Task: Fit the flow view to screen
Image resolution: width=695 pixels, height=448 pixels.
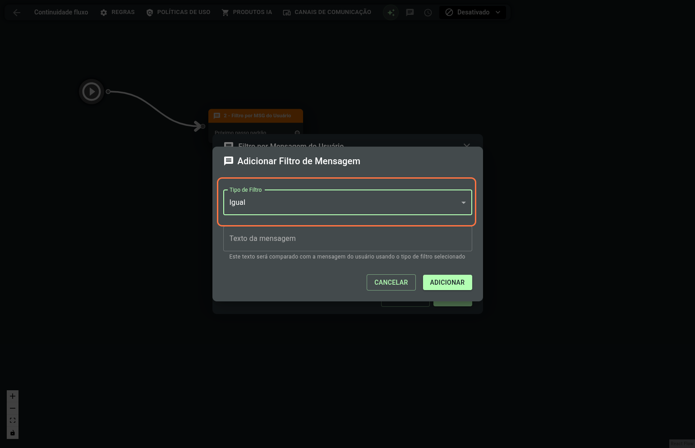Action: tap(13, 420)
